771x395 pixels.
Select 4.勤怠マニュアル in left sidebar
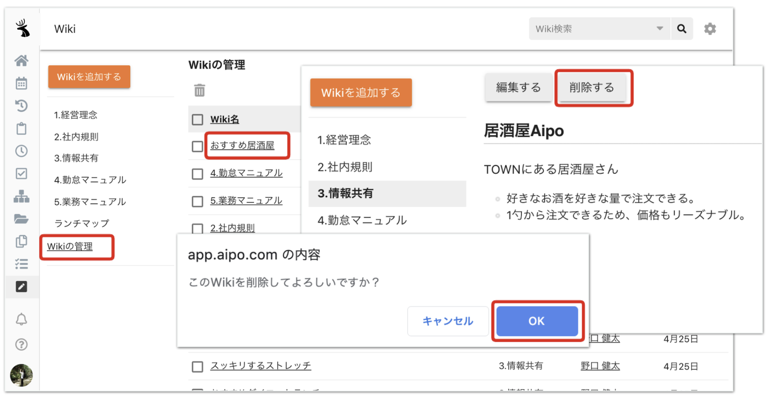pyautogui.click(x=90, y=180)
